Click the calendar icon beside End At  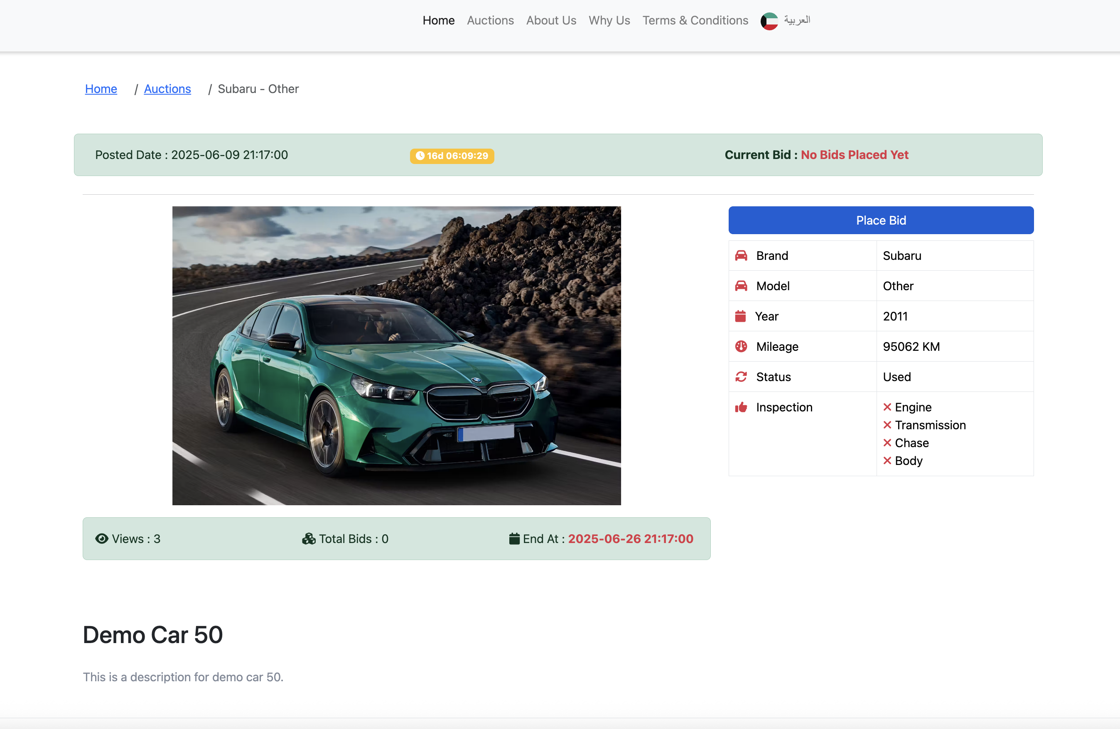coord(514,538)
